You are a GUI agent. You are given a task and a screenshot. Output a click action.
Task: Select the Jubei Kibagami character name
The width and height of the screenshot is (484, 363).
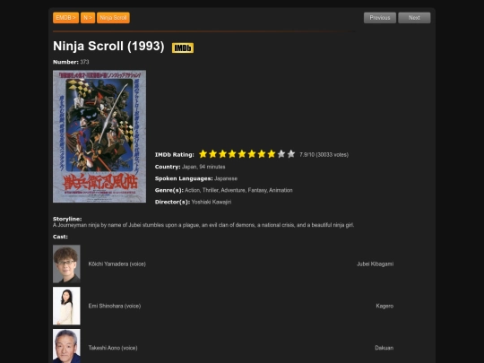pos(375,264)
